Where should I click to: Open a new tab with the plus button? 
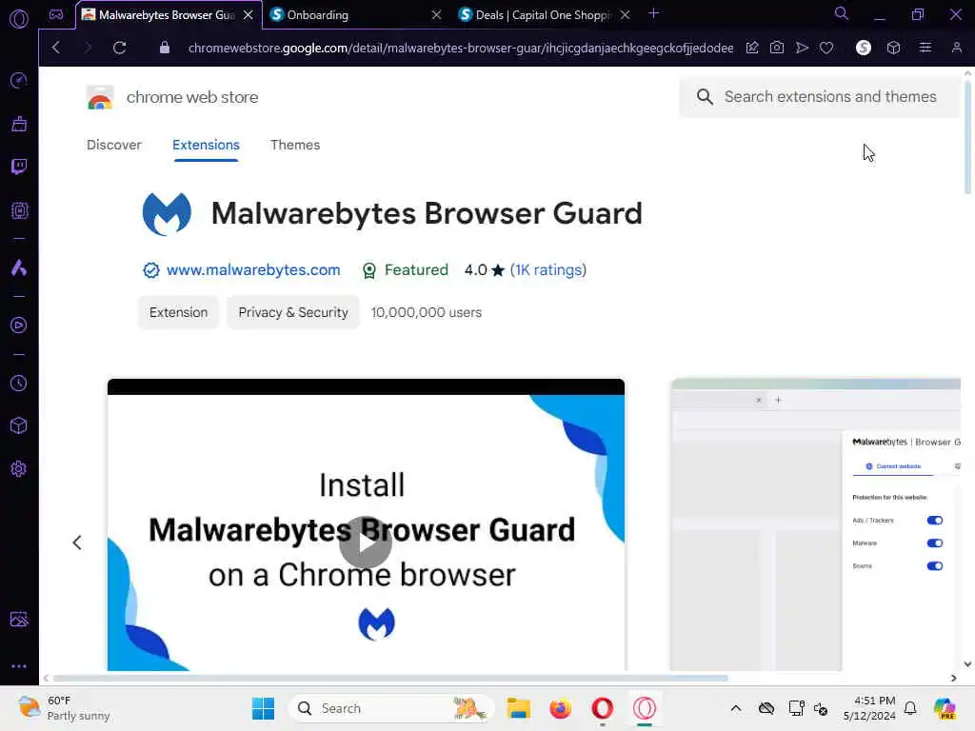653,13
